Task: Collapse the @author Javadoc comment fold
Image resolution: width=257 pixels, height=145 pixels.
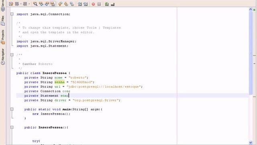Action: coord(12,55)
